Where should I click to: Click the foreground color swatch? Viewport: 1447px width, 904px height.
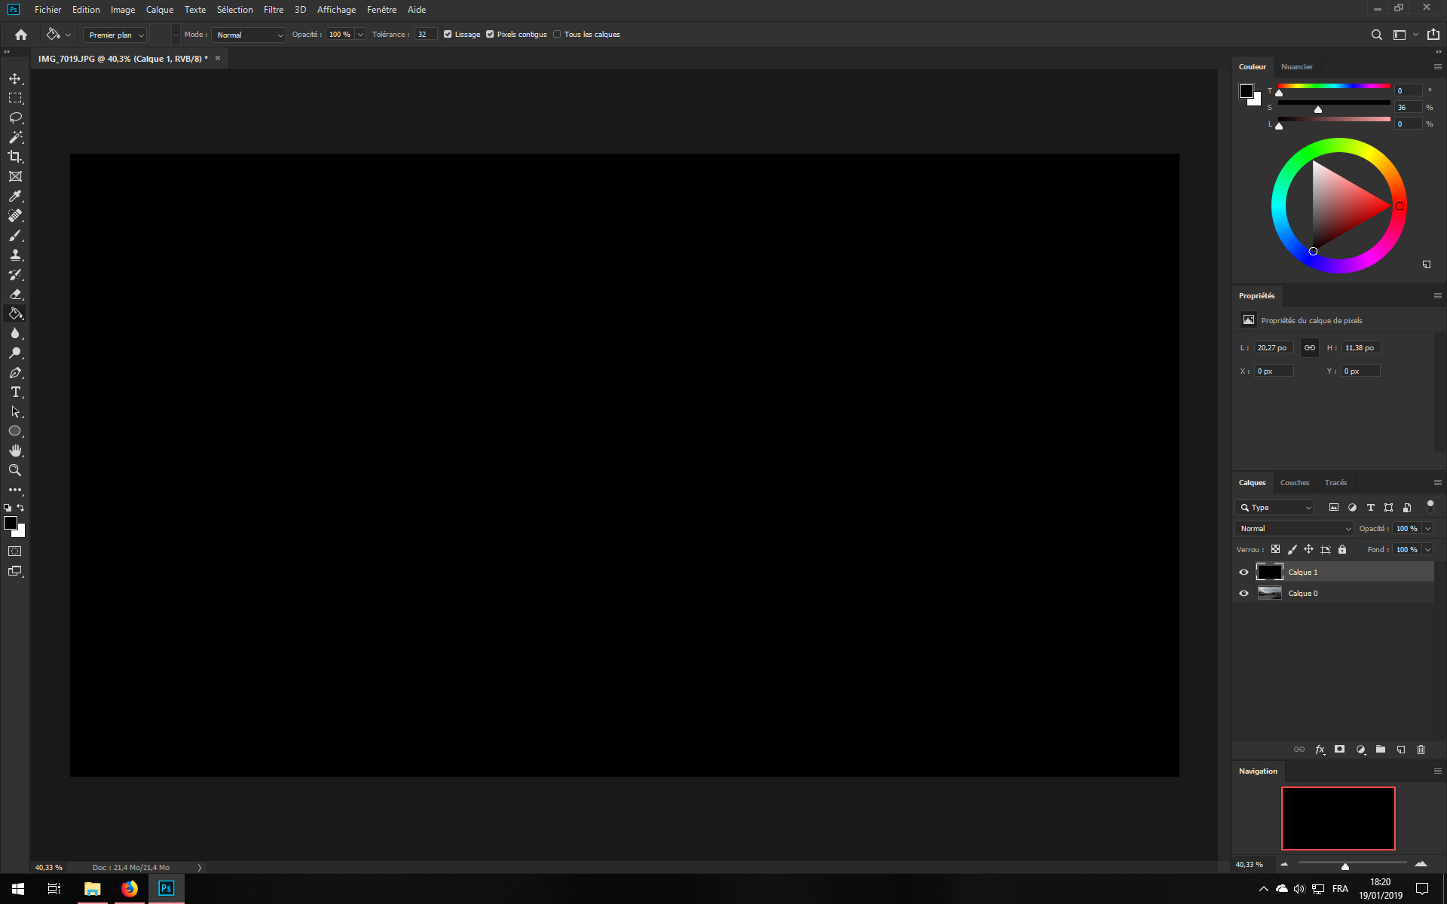11,523
